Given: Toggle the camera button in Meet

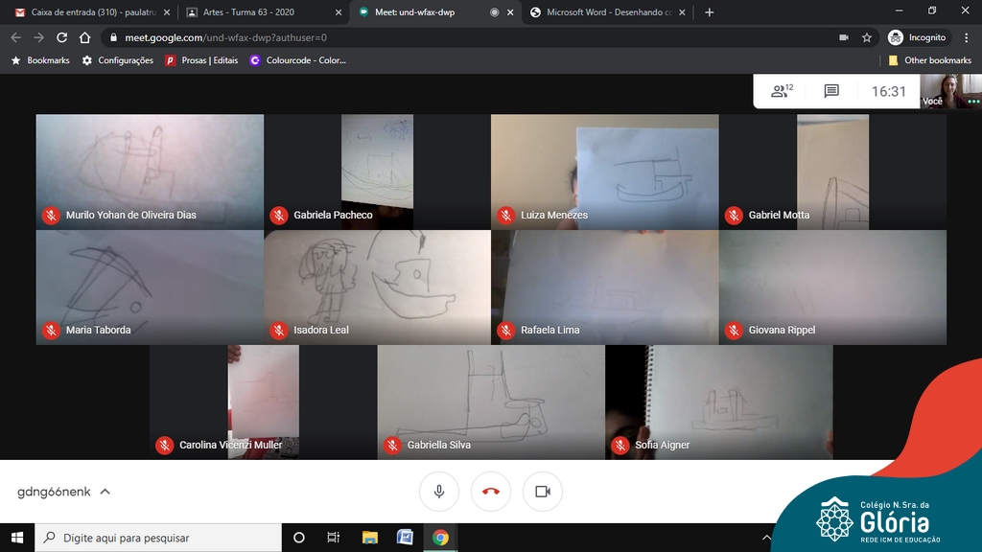Looking at the screenshot, I should pos(543,492).
